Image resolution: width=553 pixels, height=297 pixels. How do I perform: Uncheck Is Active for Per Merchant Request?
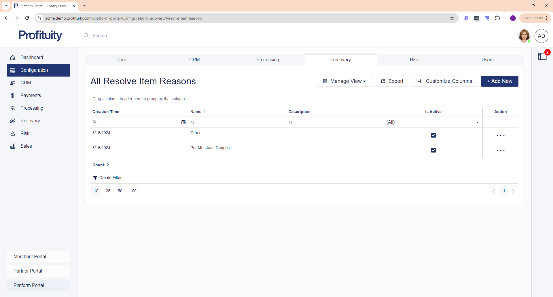tap(433, 150)
